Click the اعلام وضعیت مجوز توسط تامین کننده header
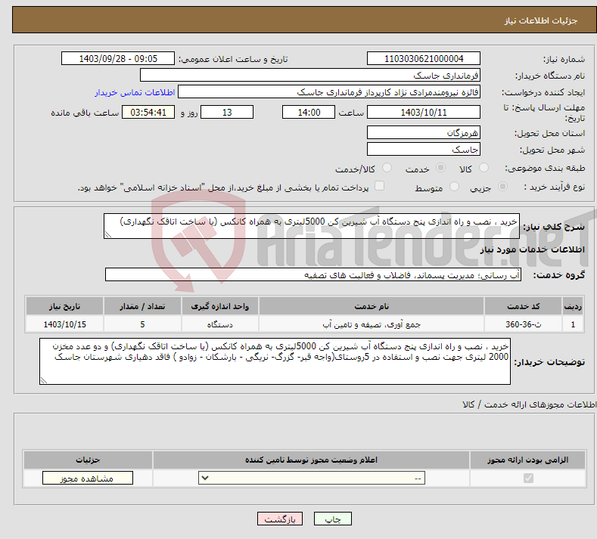This screenshot has width=597, height=539. point(311,460)
